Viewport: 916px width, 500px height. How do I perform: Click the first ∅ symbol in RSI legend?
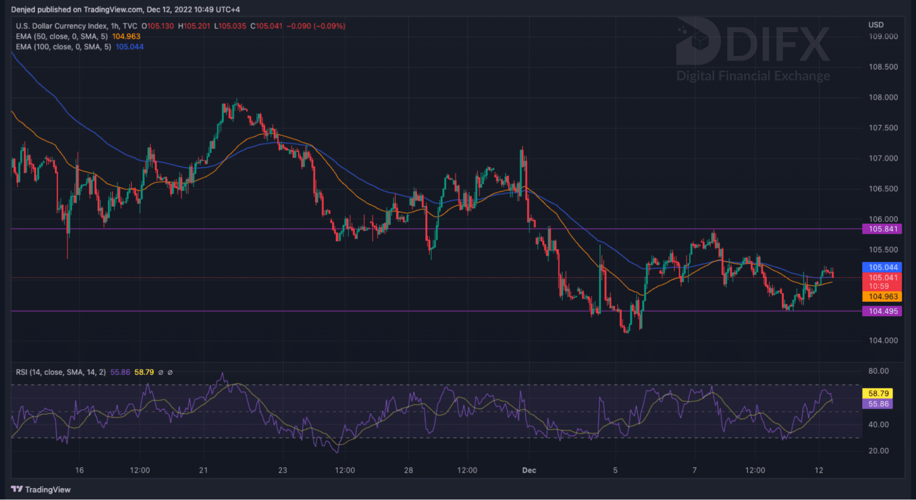[161, 372]
